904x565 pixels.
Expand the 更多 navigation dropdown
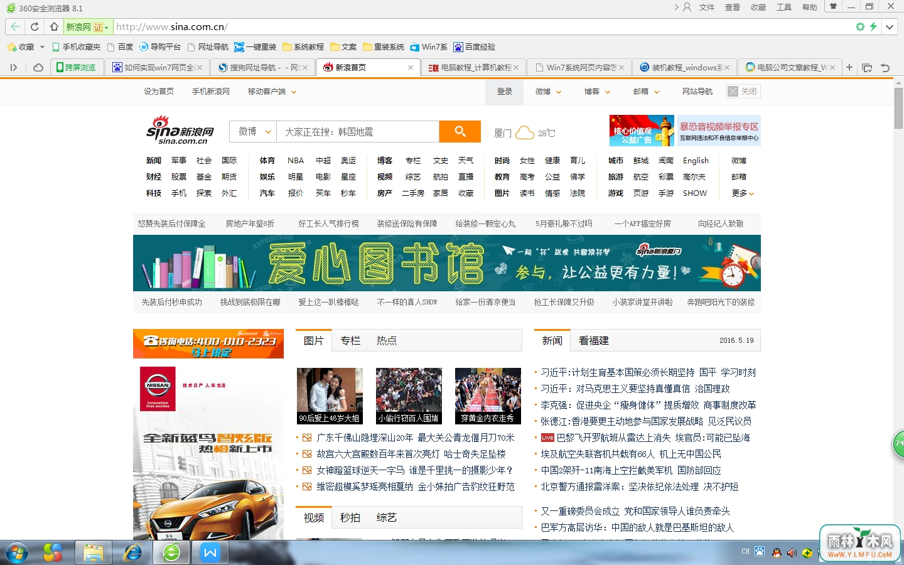743,193
